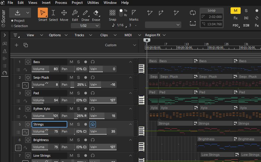Click the Snap grid icon
Image resolution: width=261 pixels, height=162 pixels.
[112, 13]
